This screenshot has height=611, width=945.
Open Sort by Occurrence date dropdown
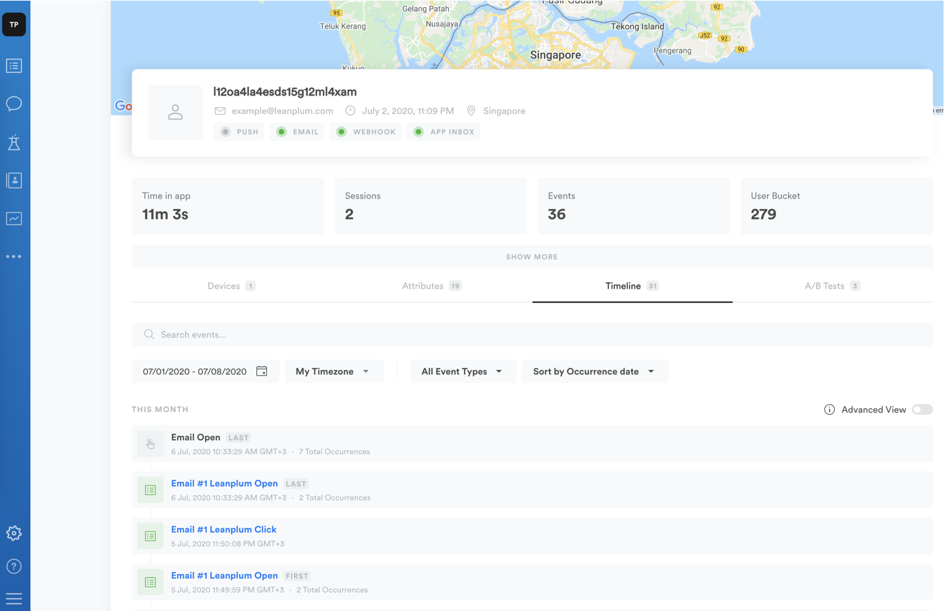pos(594,371)
